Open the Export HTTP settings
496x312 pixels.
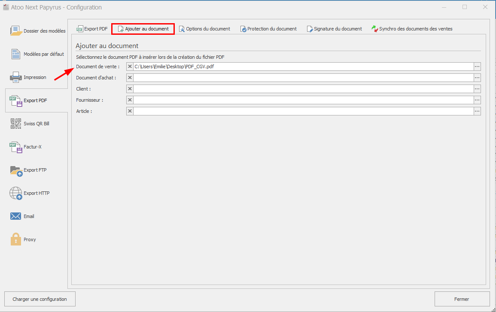tap(36, 193)
